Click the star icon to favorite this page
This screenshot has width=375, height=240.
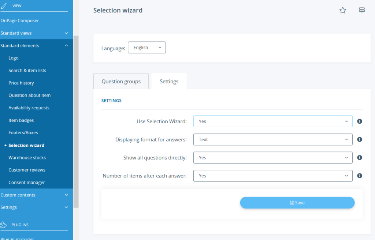pos(343,10)
